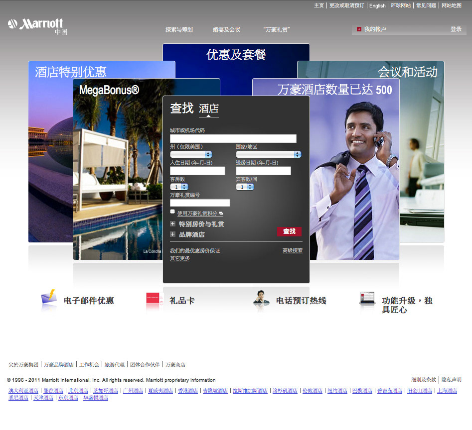Image resolution: width=472 pixels, height=430 pixels.
Task: Open 万豪商店 footer link
Action: (x=175, y=365)
